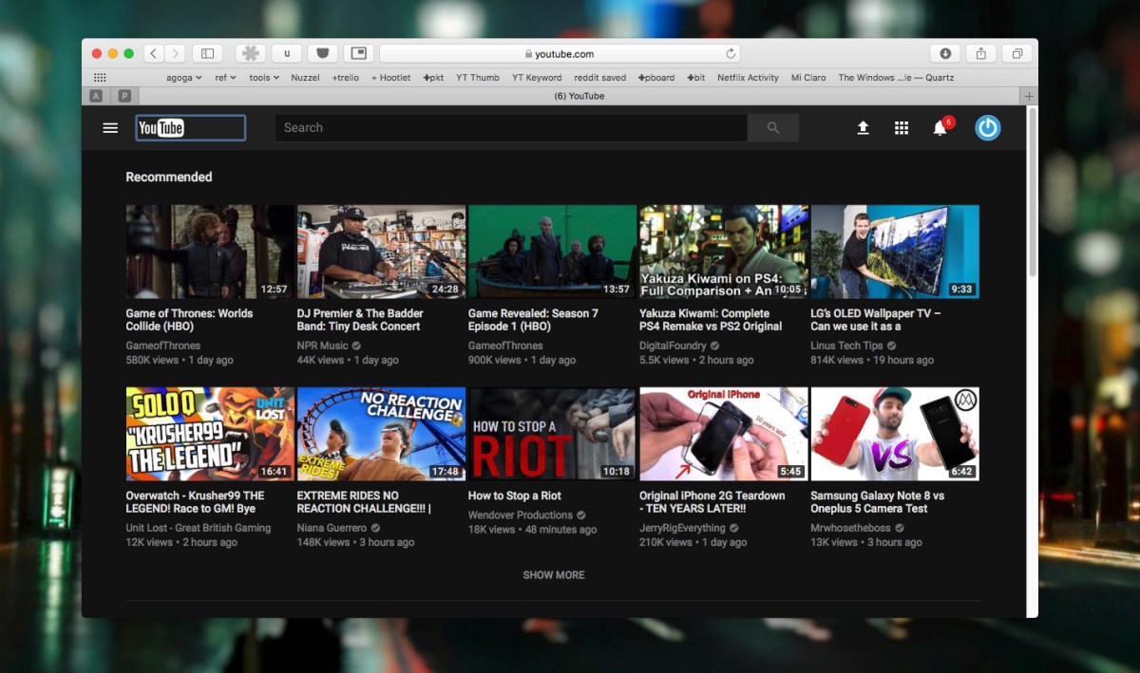Toggle the Safari sidebar button
The height and width of the screenshot is (673, 1140).
pyautogui.click(x=207, y=53)
